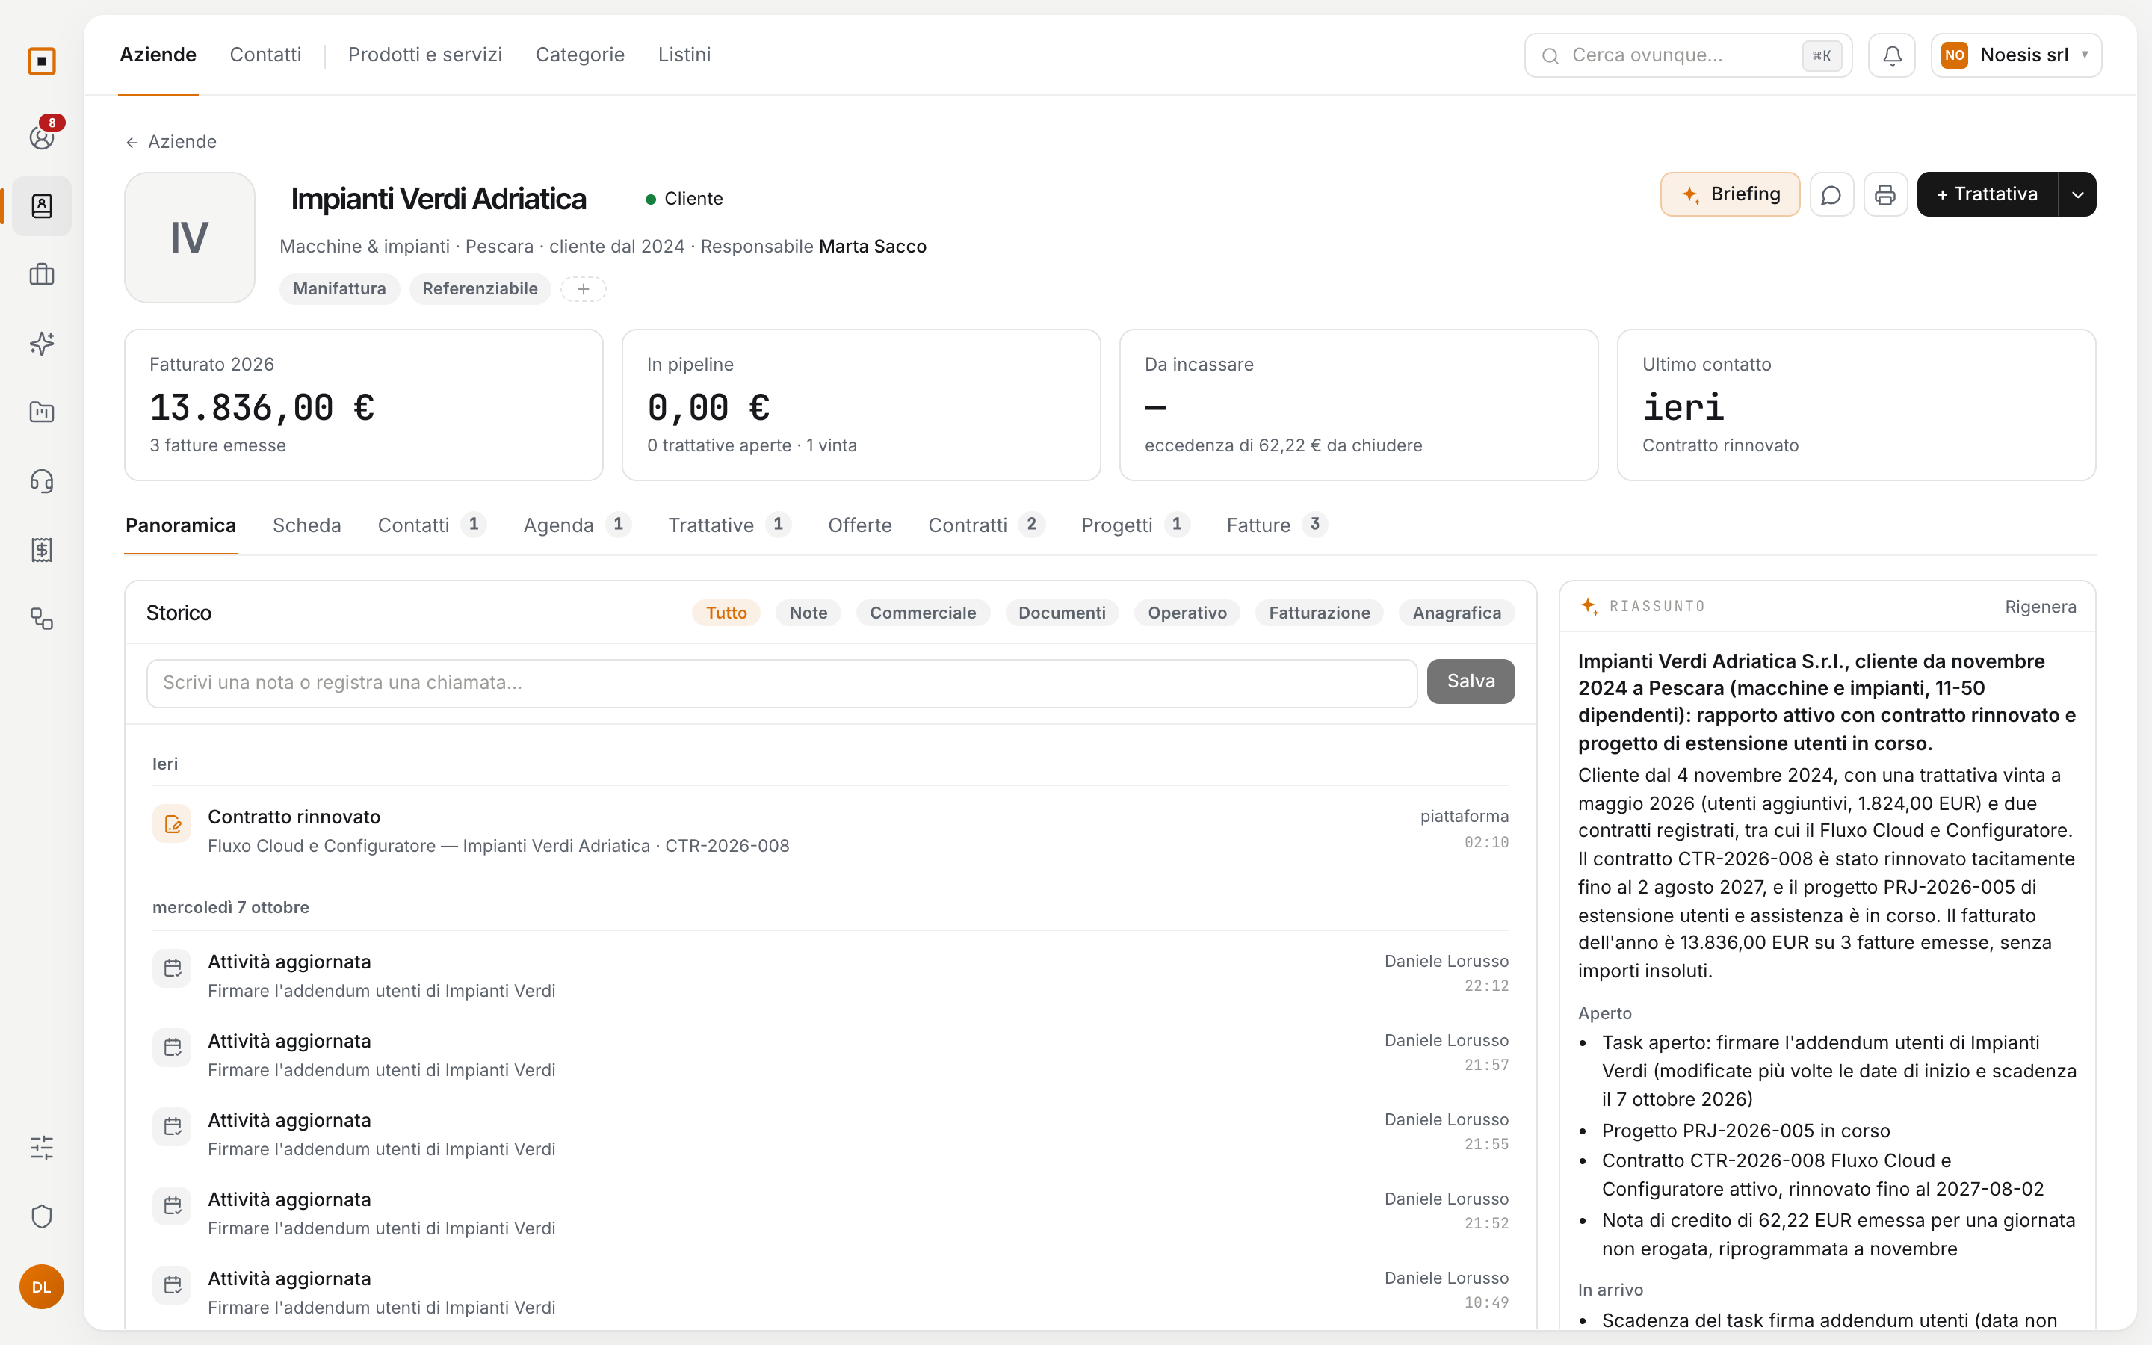The width and height of the screenshot is (2152, 1345).
Task: Open the support headset sidebar icon
Action: pos(42,481)
